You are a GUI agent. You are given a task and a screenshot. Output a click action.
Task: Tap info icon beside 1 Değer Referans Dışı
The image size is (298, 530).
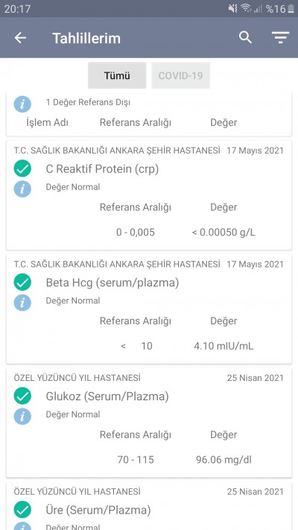(x=22, y=104)
